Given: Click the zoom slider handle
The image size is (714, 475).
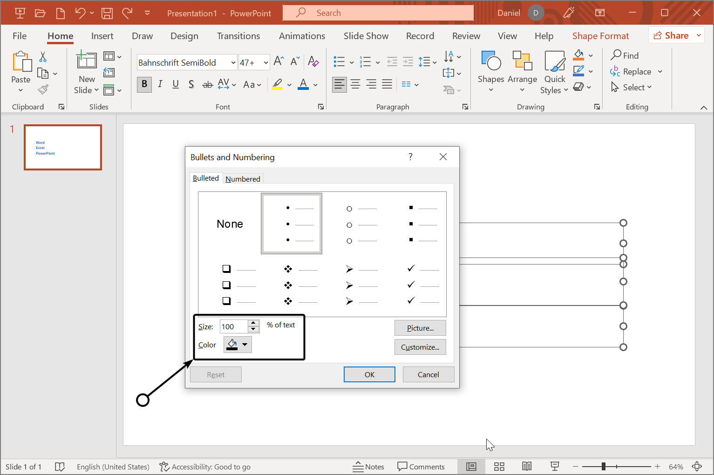Looking at the screenshot, I should point(603,467).
